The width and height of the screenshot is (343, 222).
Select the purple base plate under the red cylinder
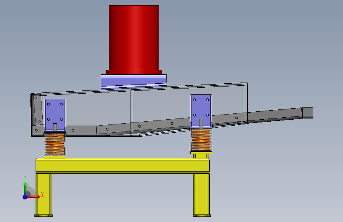click(134, 82)
